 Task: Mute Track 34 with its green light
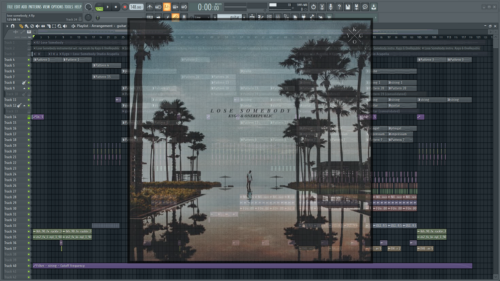pos(29,231)
